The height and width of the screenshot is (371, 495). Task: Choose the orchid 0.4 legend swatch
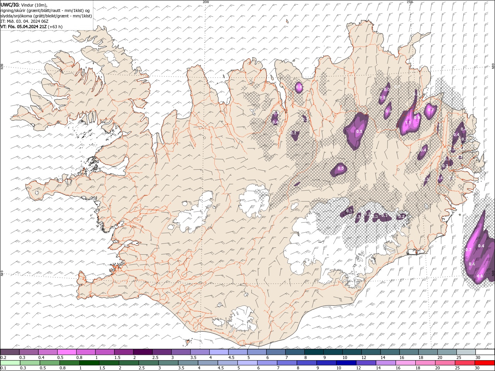pos(48,352)
